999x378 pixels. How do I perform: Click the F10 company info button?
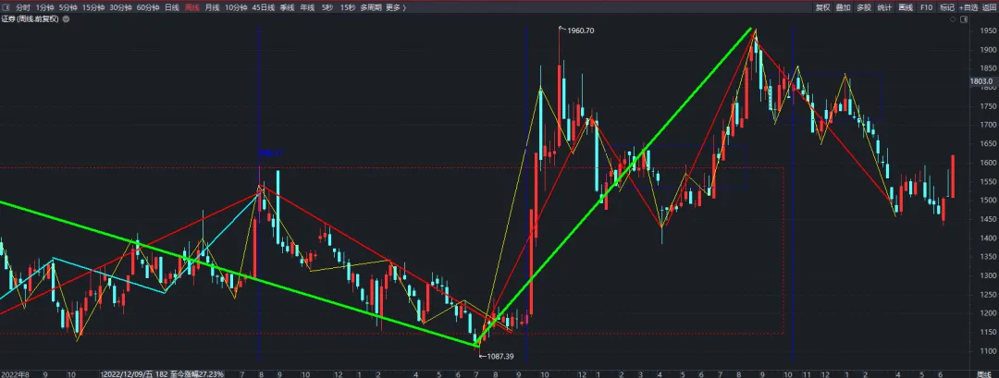point(926,7)
